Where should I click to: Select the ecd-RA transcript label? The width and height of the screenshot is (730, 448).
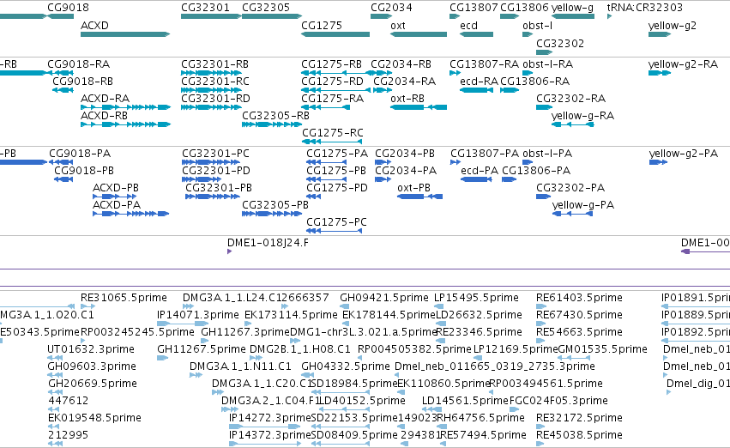pos(479,82)
